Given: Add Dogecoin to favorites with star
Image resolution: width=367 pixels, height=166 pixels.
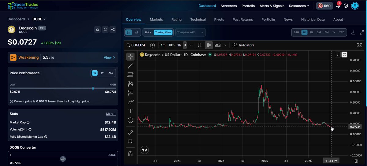Looking at the screenshot, I should tap(98, 29).
